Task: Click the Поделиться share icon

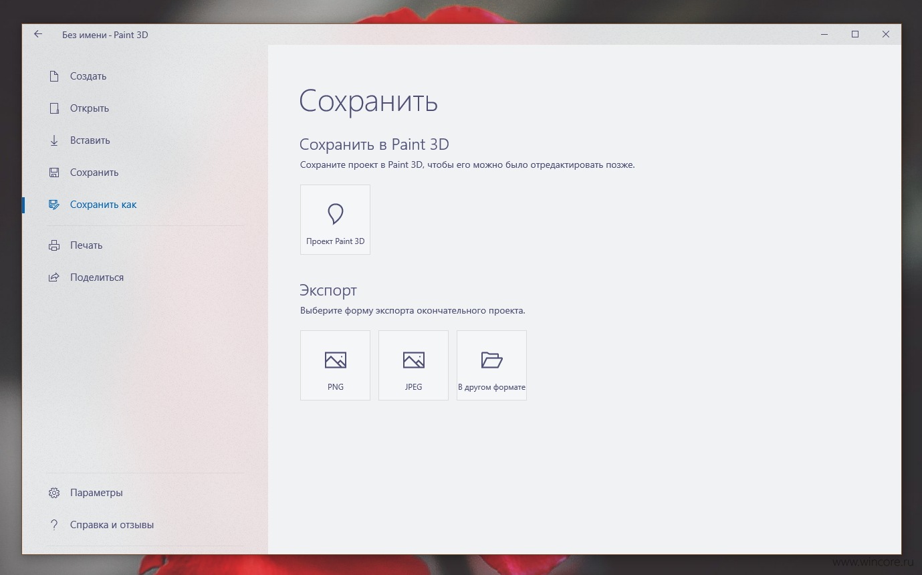Action: [x=54, y=277]
